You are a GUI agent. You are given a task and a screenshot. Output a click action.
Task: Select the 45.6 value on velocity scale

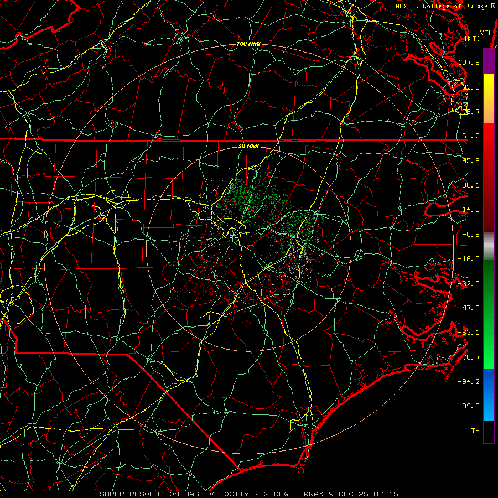tap(471, 160)
